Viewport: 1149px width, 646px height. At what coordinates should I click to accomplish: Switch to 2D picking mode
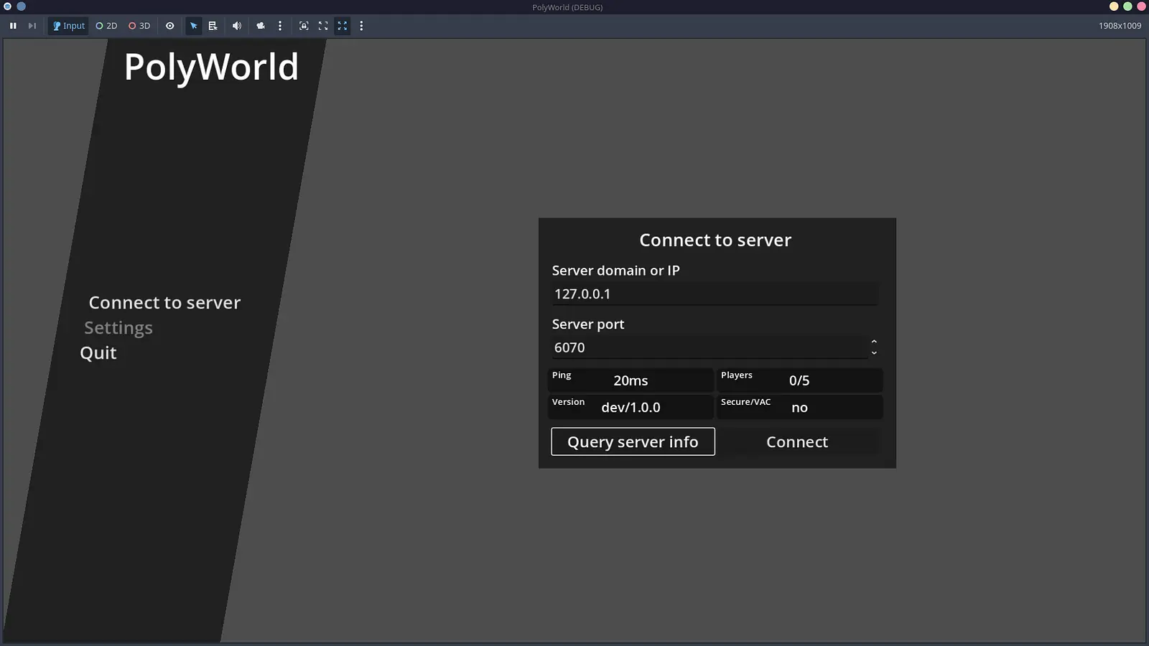106,25
